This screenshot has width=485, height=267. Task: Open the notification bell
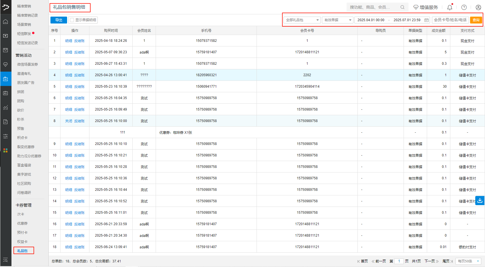coord(450,7)
